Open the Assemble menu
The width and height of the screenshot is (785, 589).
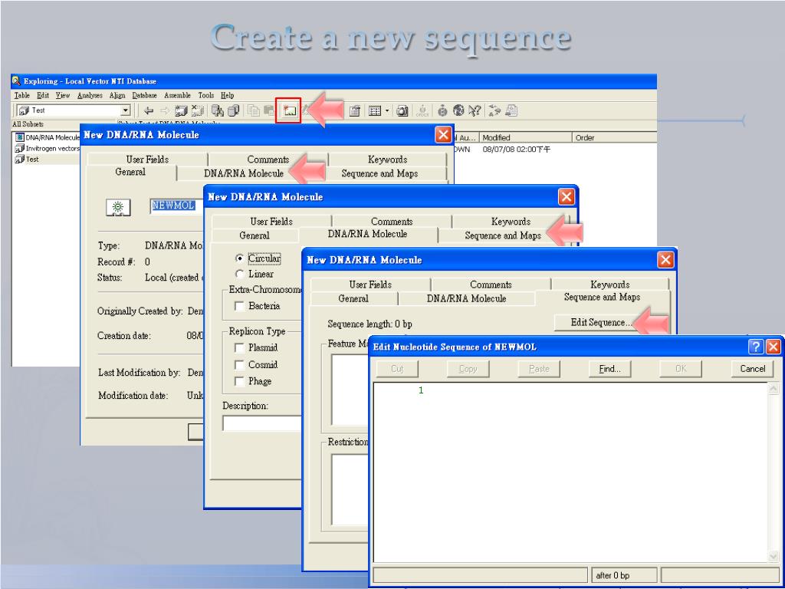pos(178,95)
